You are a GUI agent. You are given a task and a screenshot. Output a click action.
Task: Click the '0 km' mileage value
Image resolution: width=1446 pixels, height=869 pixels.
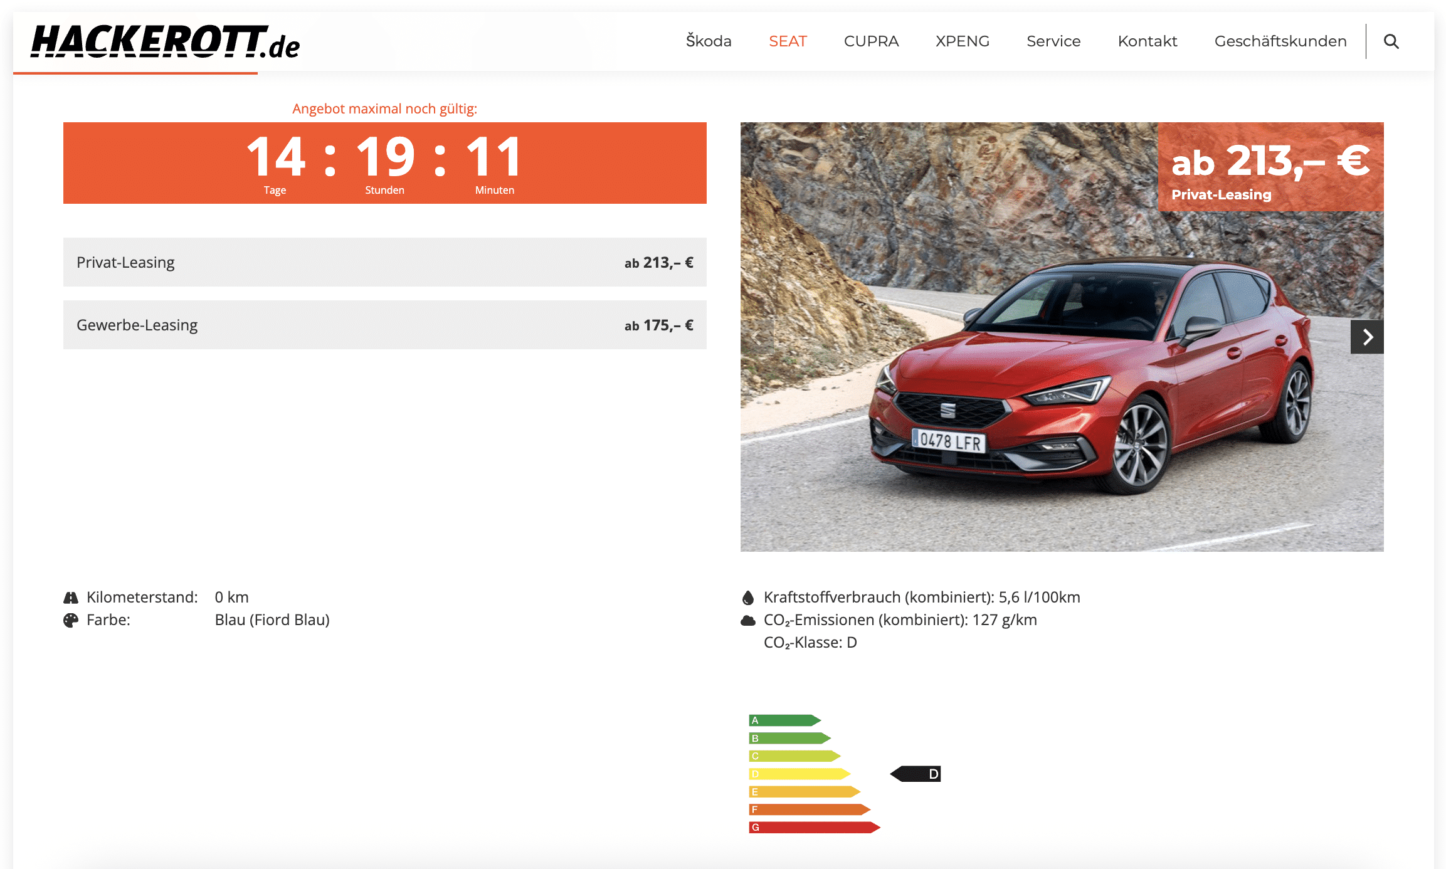pos(231,598)
